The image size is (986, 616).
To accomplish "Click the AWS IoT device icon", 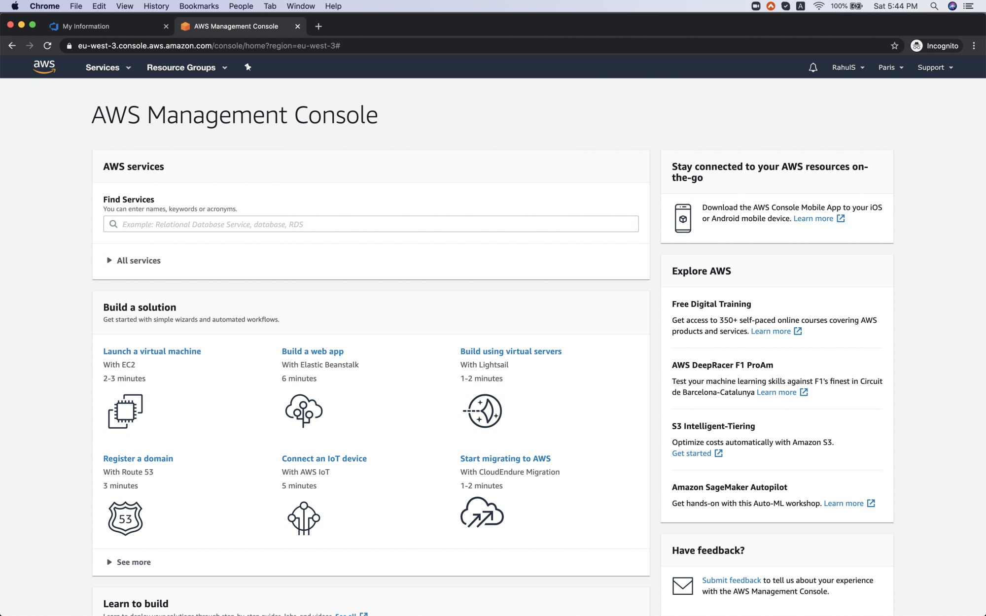I will [x=304, y=518].
